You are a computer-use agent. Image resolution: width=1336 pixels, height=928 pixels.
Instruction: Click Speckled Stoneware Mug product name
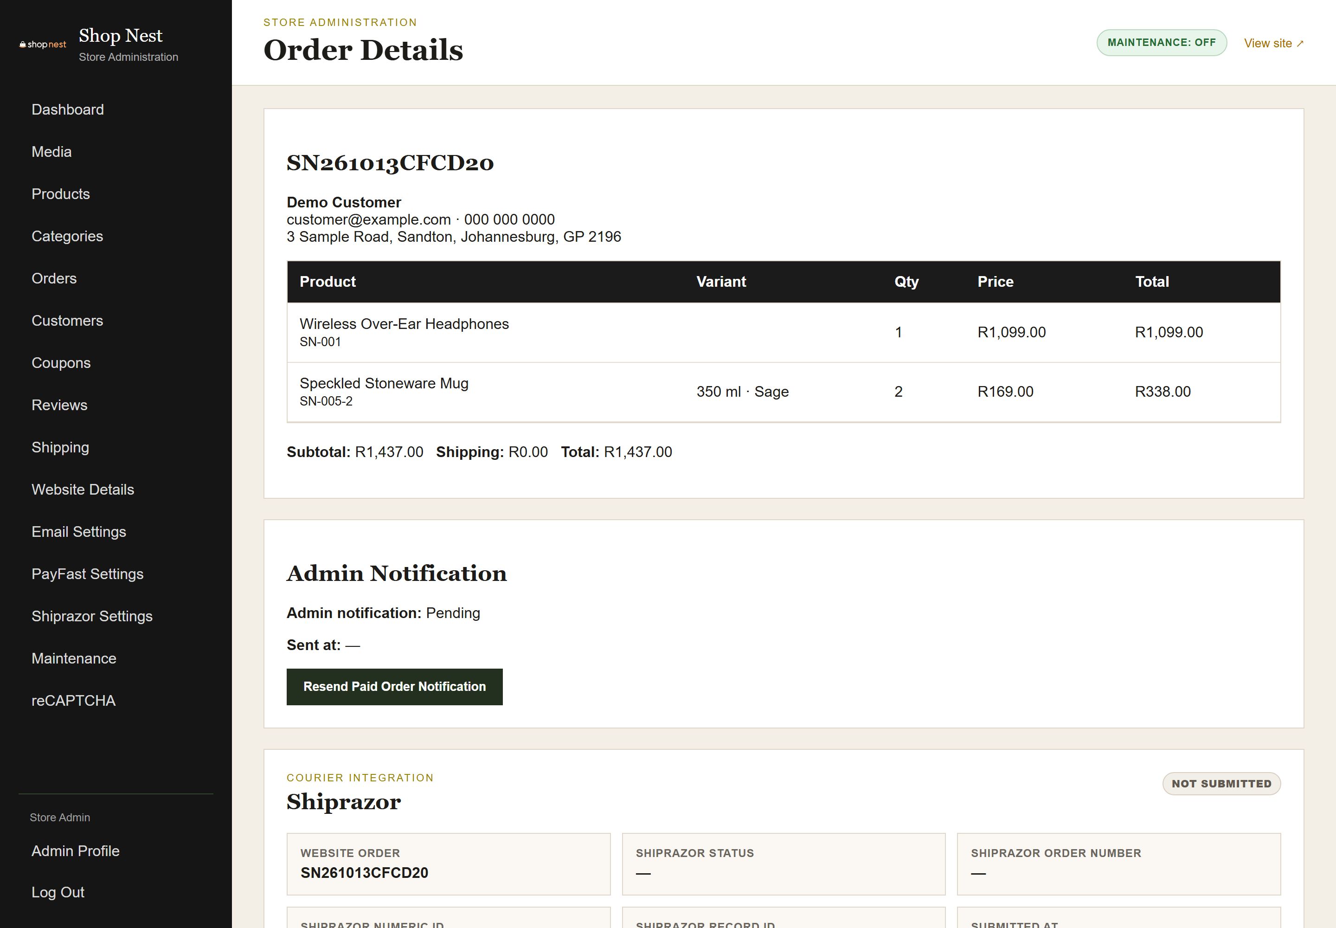point(384,384)
